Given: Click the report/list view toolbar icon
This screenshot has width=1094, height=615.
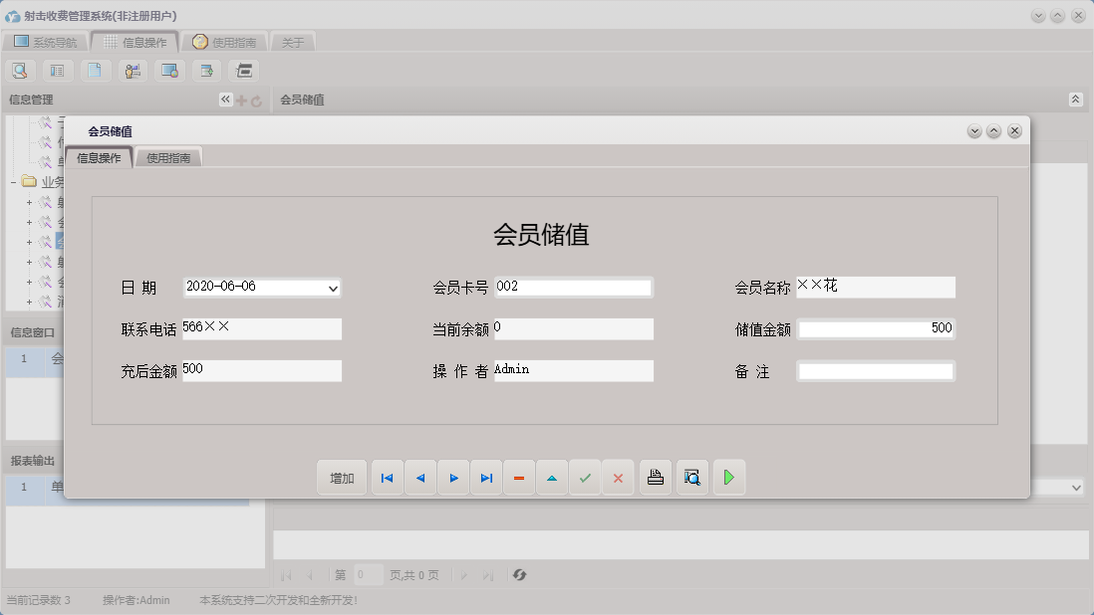Looking at the screenshot, I should point(57,70).
